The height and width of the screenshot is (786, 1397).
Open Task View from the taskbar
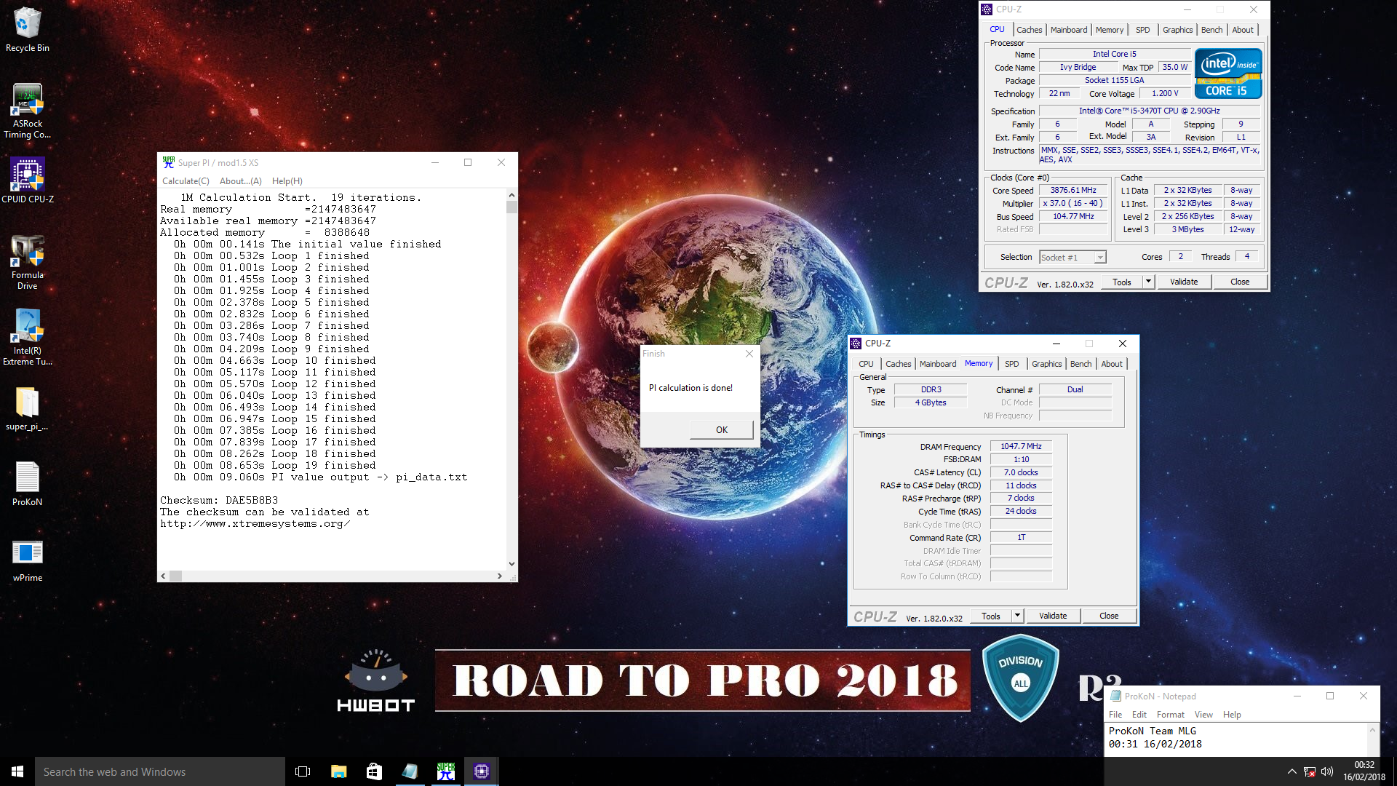point(303,771)
